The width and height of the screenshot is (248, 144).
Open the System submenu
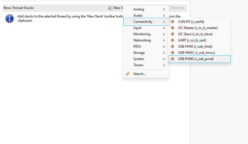[146, 59]
